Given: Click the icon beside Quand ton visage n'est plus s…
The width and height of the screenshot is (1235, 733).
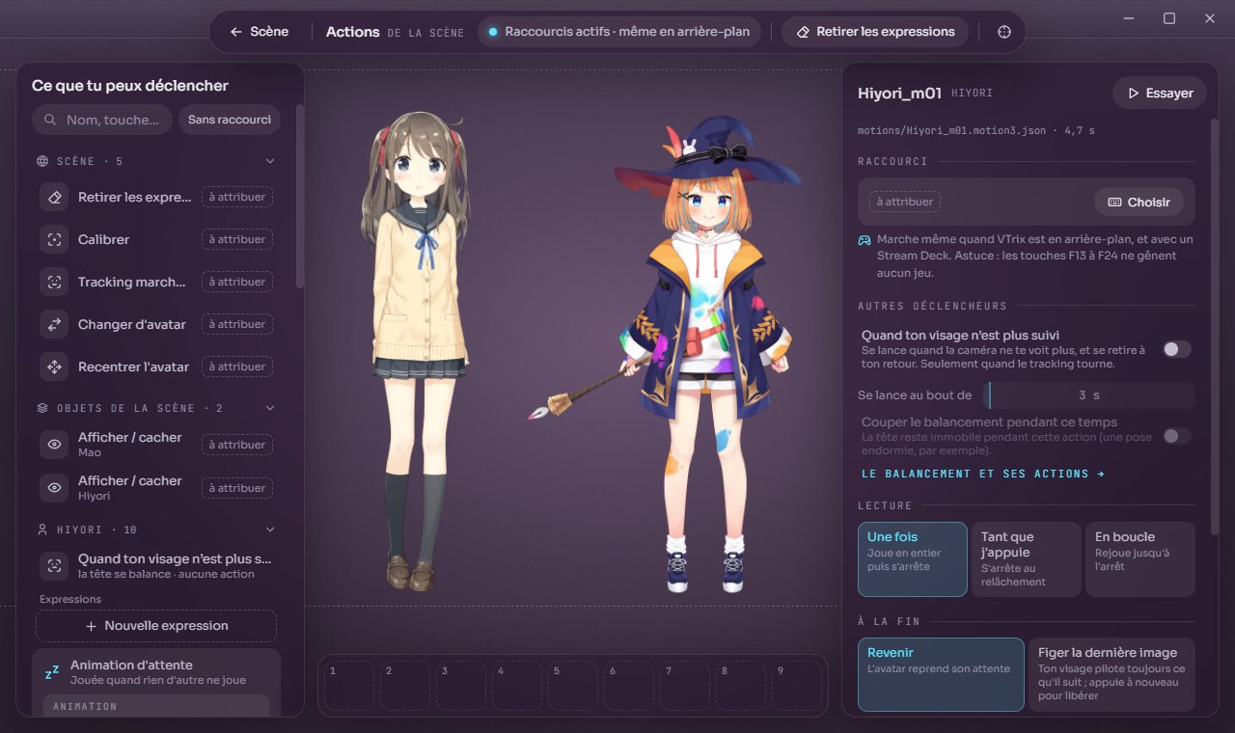Looking at the screenshot, I should pos(55,565).
